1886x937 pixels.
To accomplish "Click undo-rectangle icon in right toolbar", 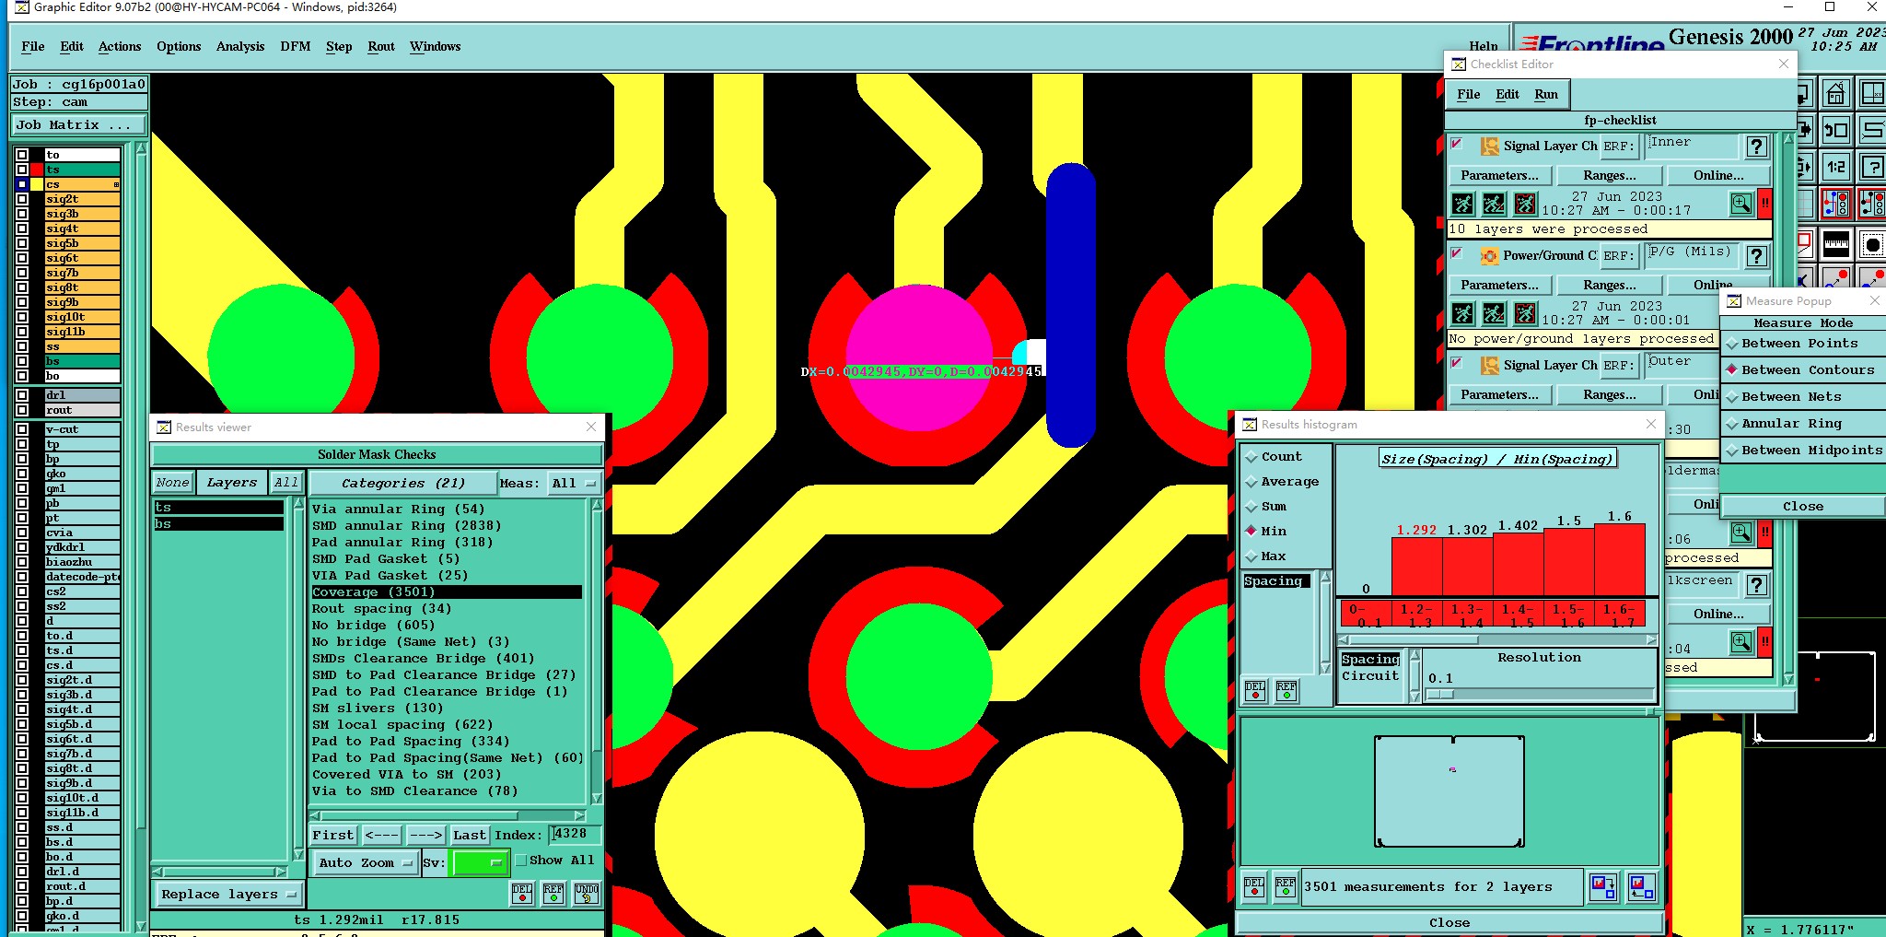I will click(1836, 130).
